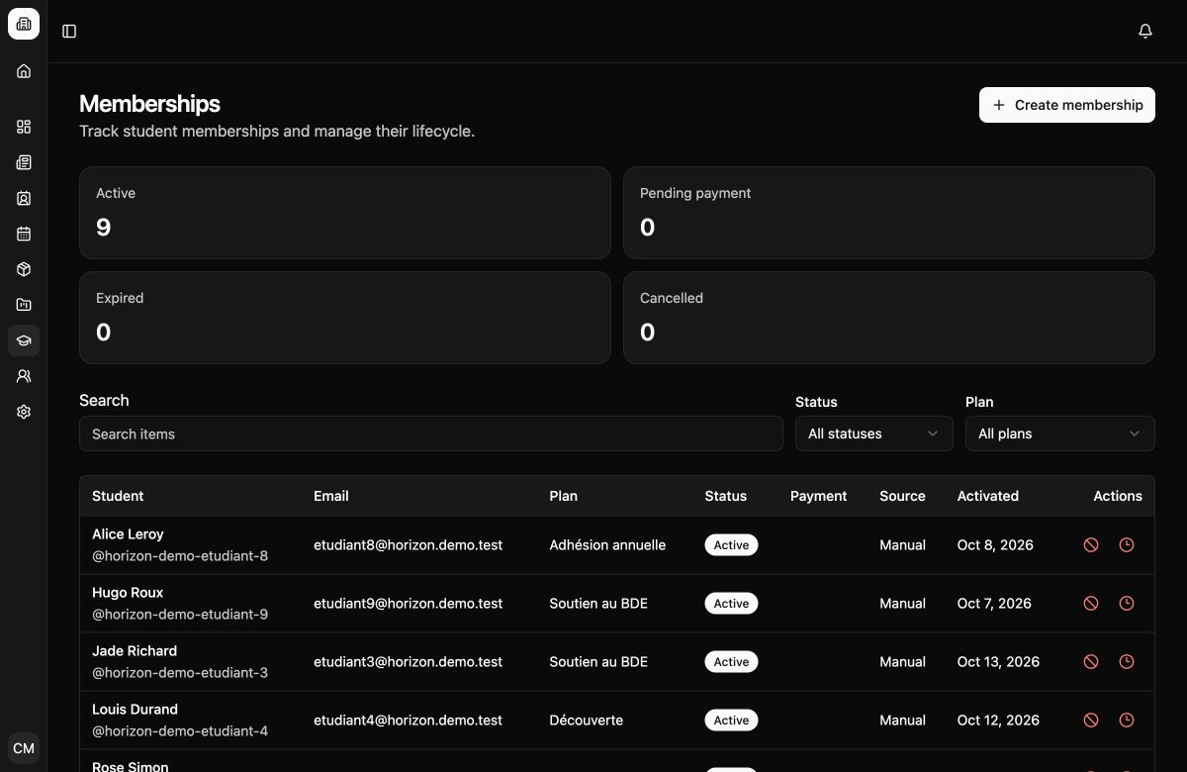This screenshot has height=772, width=1187.
Task: Click the Create membership button
Action: (1067, 105)
